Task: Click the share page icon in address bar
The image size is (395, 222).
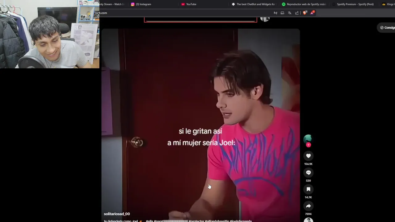Action: 297,13
